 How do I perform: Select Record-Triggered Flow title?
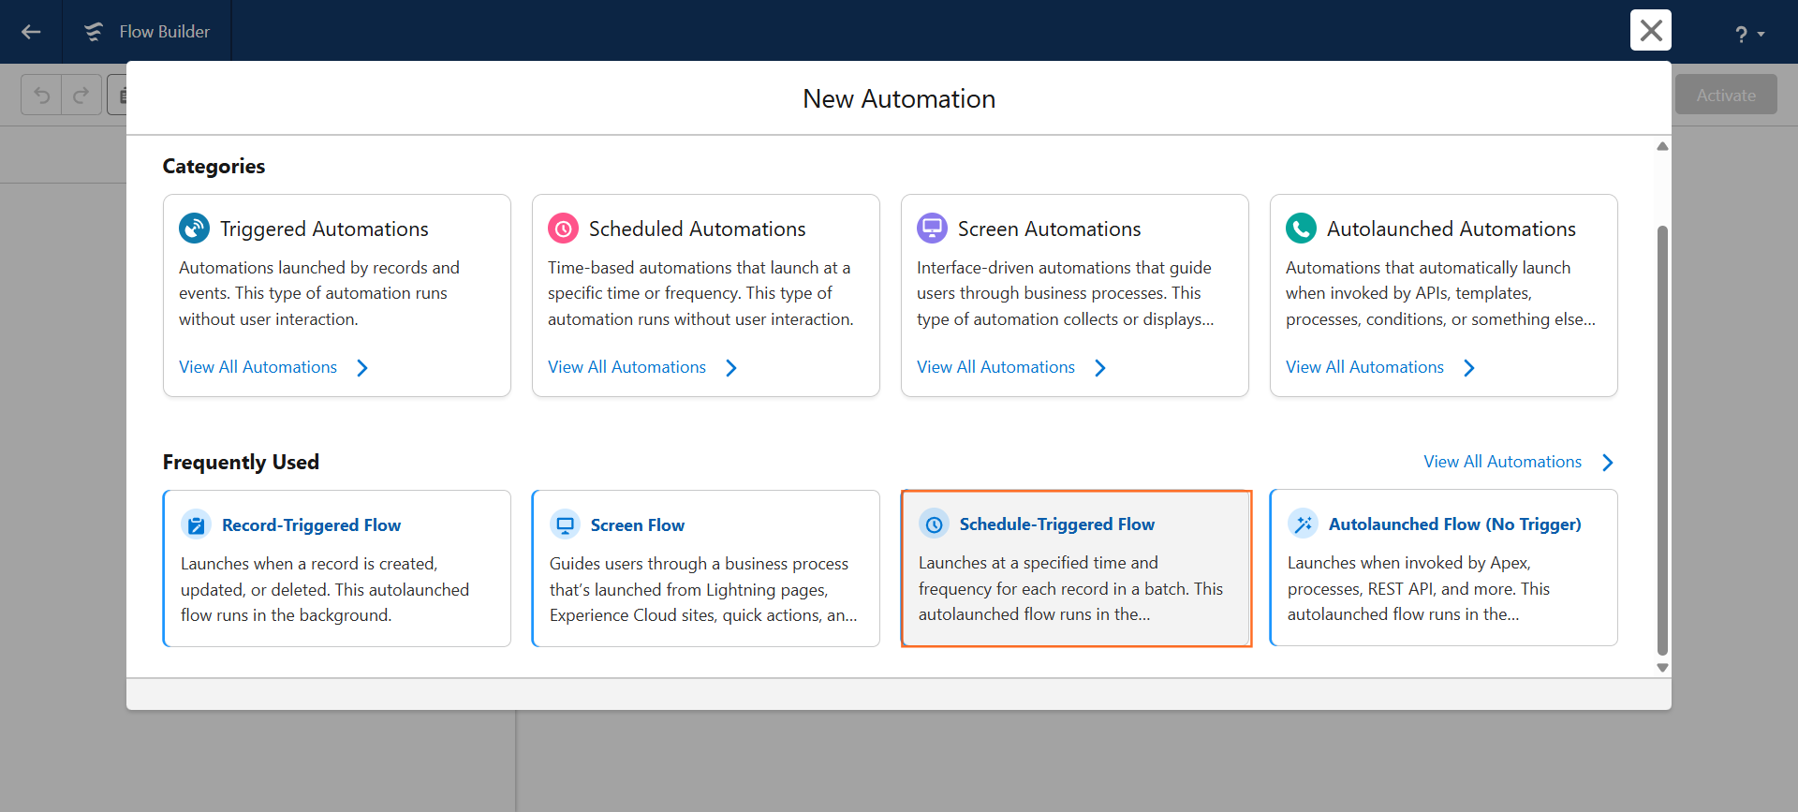[x=311, y=525]
